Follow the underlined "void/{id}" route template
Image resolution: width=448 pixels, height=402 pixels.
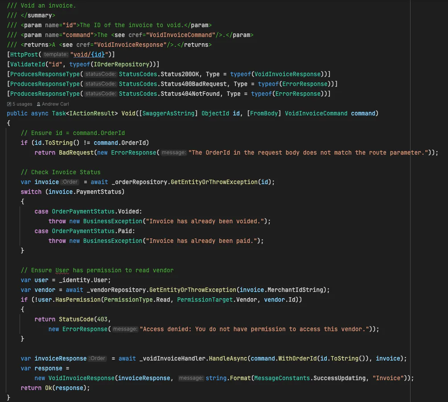pyautogui.click(x=89, y=54)
